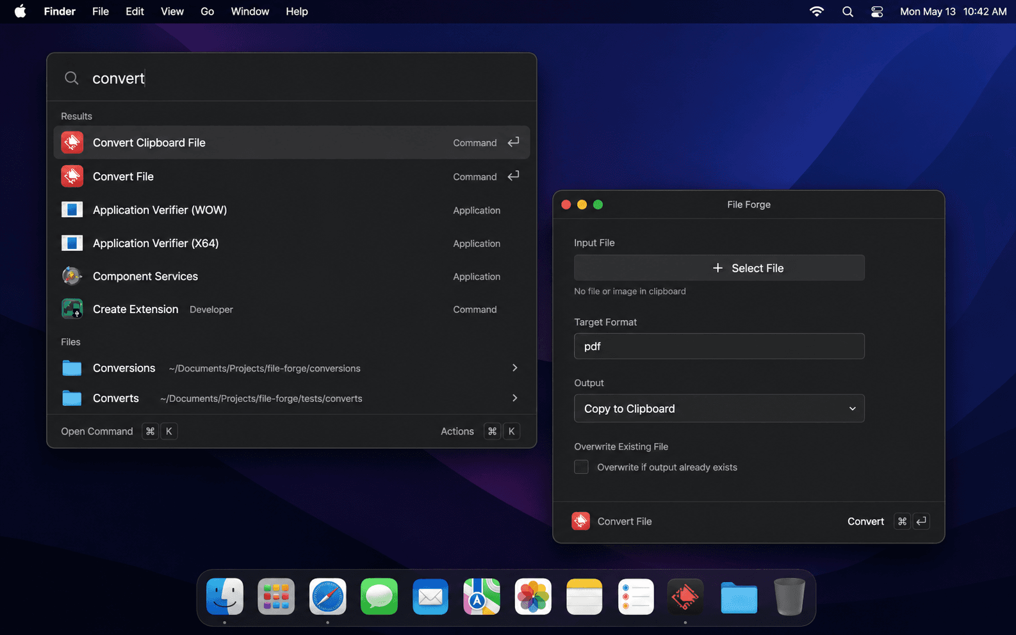Click the Wi-Fi status icon in menu bar
Screen dimensions: 1016x635
[x=816, y=12]
